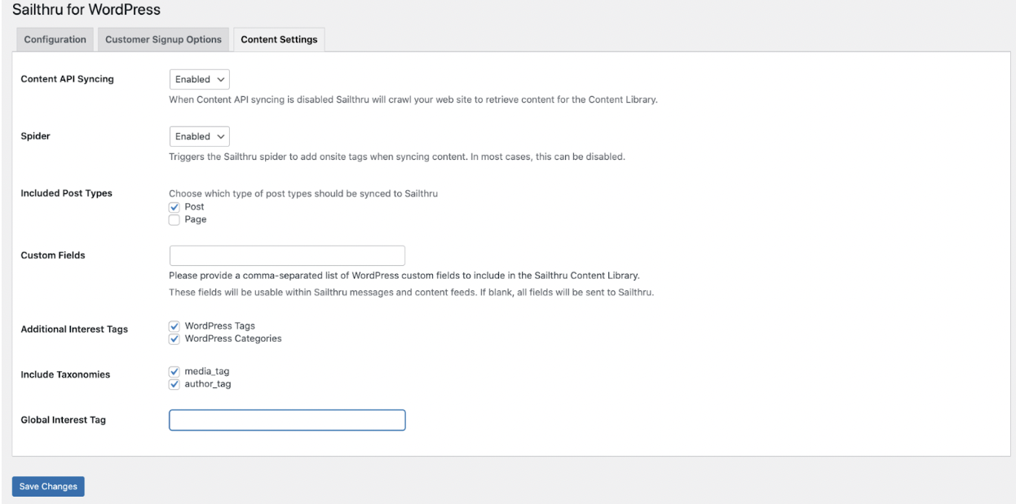1016x504 pixels.
Task: Expand the Spider setting dropdown
Action: coord(200,136)
